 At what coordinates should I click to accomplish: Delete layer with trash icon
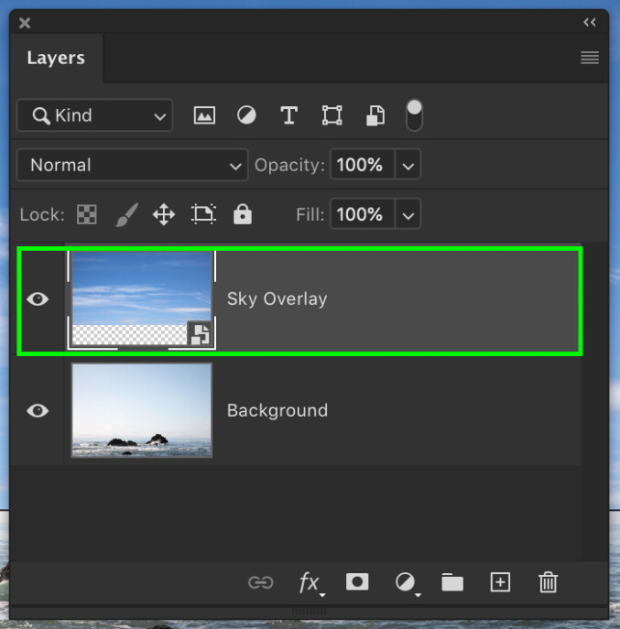tap(548, 582)
